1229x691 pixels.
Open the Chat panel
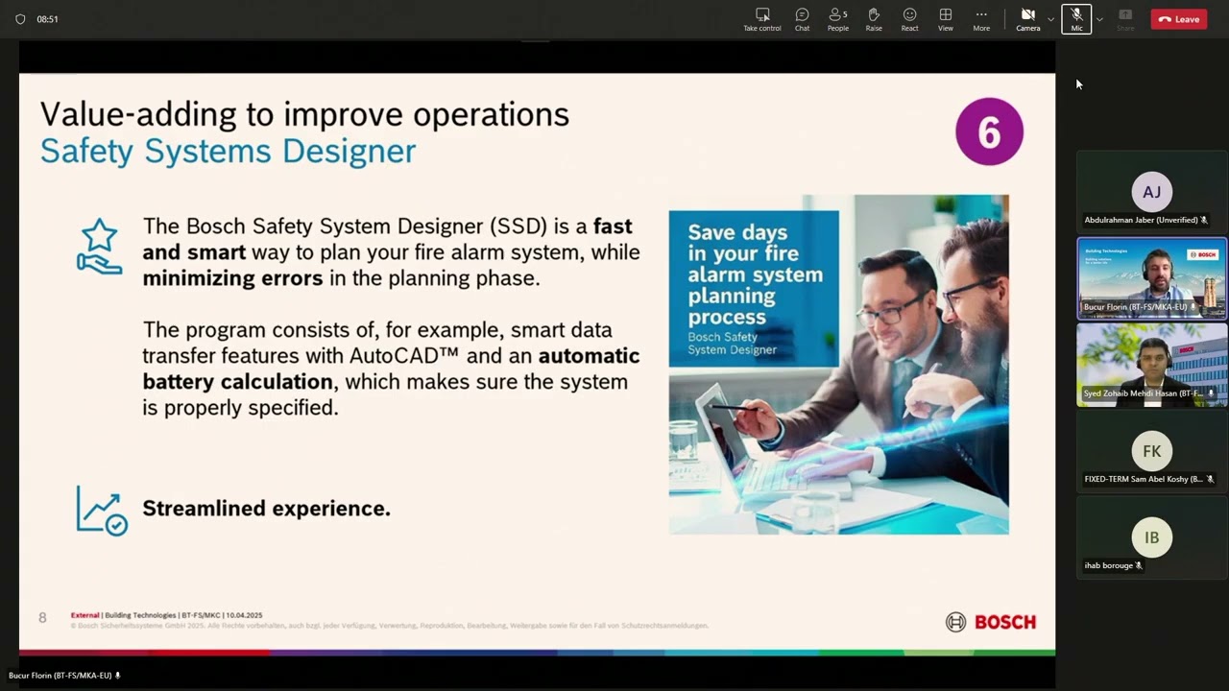click(802, 19)
